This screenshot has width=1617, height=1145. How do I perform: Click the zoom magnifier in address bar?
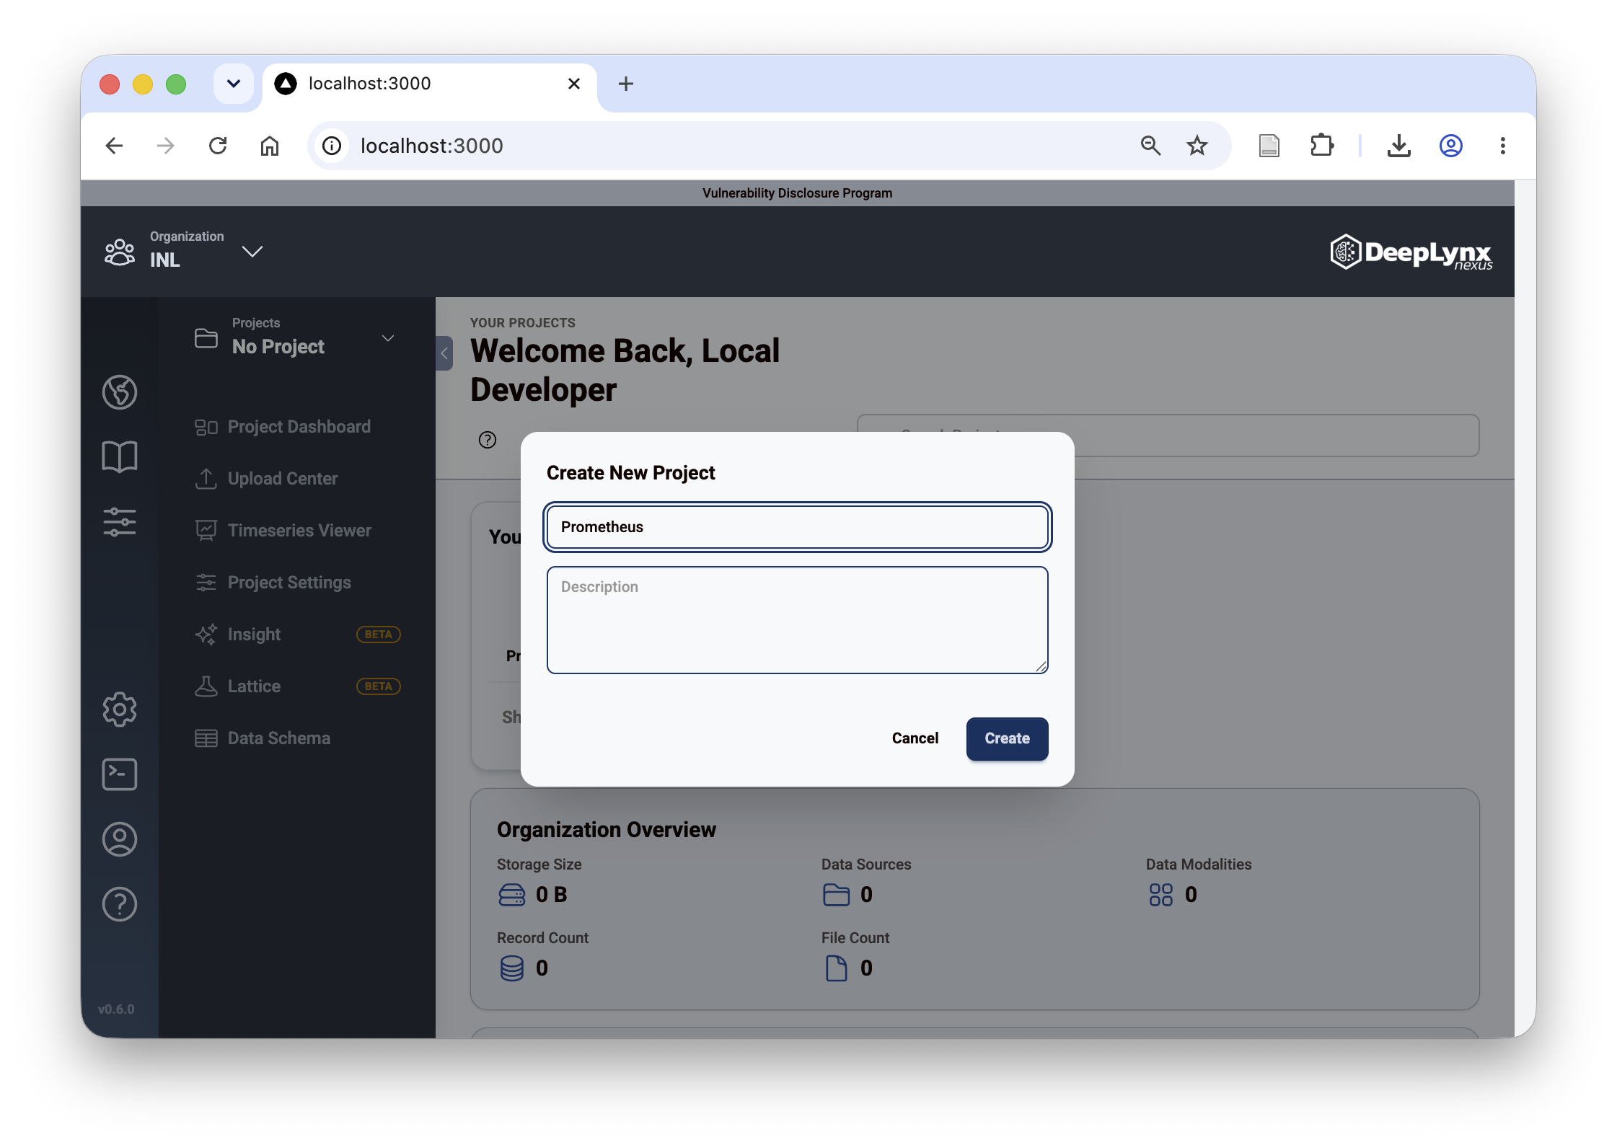pyautogui.click(x=1150, y=146)
